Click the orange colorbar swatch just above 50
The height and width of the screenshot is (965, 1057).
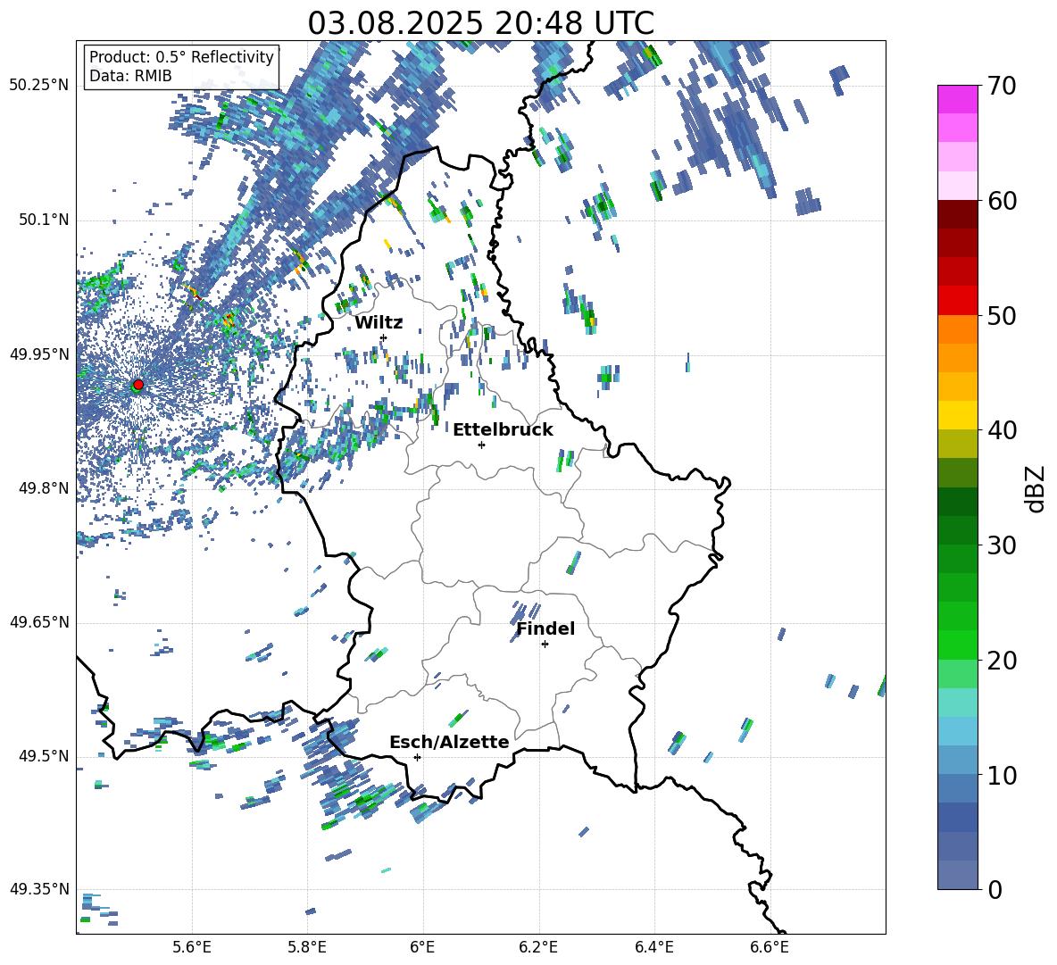tap(957, 329)
